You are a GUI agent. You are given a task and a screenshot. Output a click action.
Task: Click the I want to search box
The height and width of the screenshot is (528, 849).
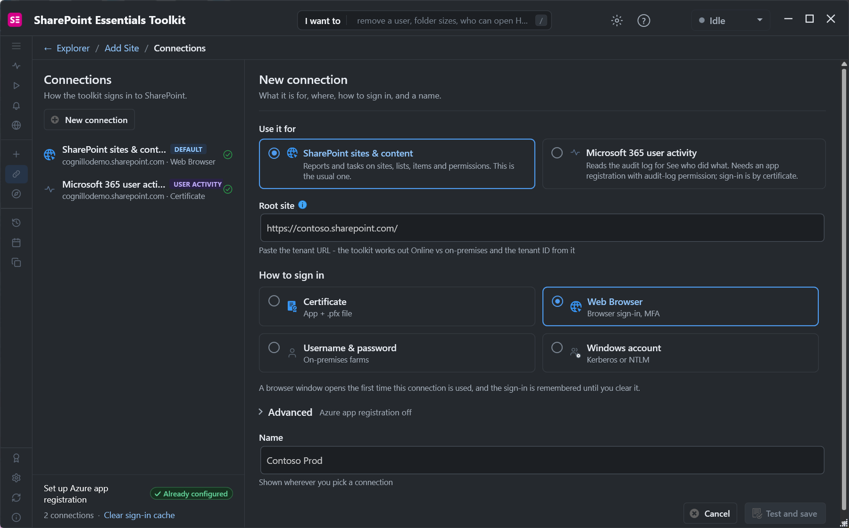424,20
